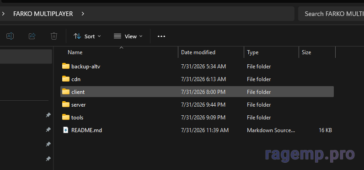
Task: Click date 7/31/2026 9:44 PM
Action: [x=203, y=105]
